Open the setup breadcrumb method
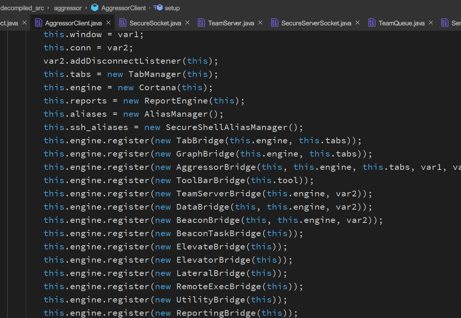This screenshot has height=318, width=461. [172, 8]
